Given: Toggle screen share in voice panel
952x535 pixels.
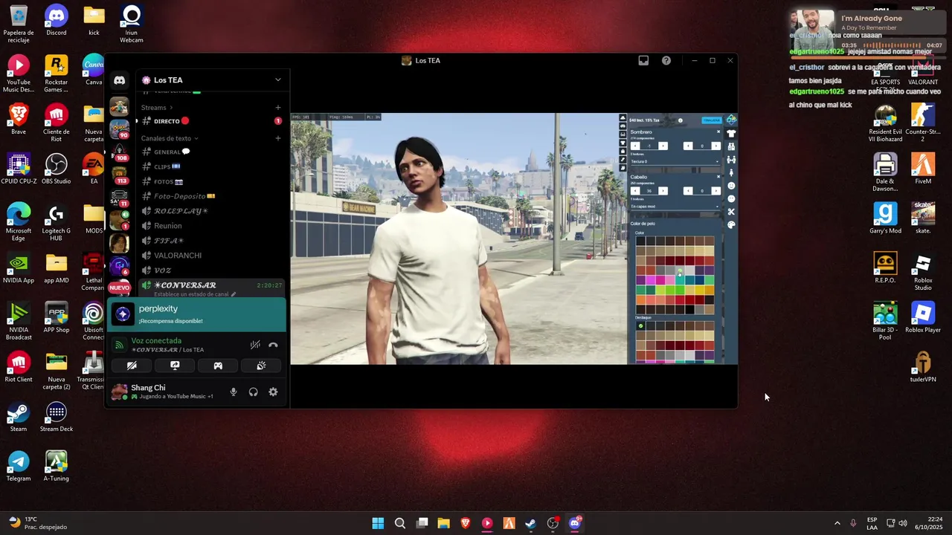Looking at the screenshot, I should (x=175, y=366).
